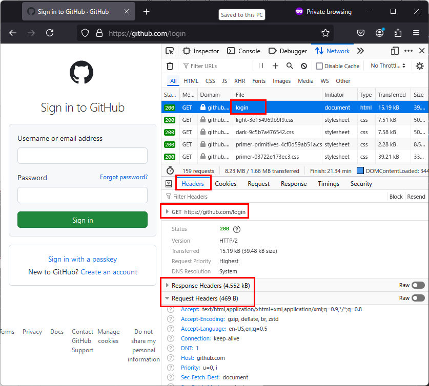Filter requests by Images type
This screenshot has height=386, width=429.
281,81
